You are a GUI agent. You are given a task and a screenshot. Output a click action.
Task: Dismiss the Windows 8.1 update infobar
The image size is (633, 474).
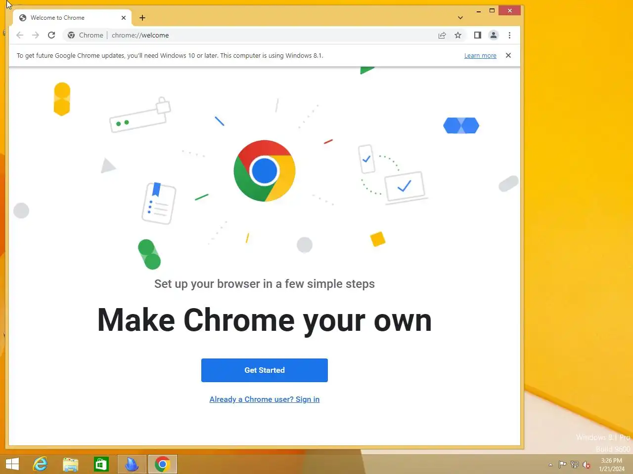[508, 55]
